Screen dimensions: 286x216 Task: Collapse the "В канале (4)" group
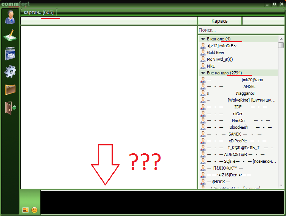point(203,39)
